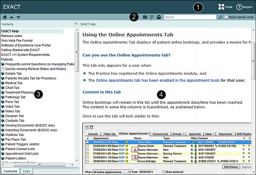Expand Frequently-asked Questions on managing Patients
Viewport: 256px width, 175px height.
(x=40, y=64)
